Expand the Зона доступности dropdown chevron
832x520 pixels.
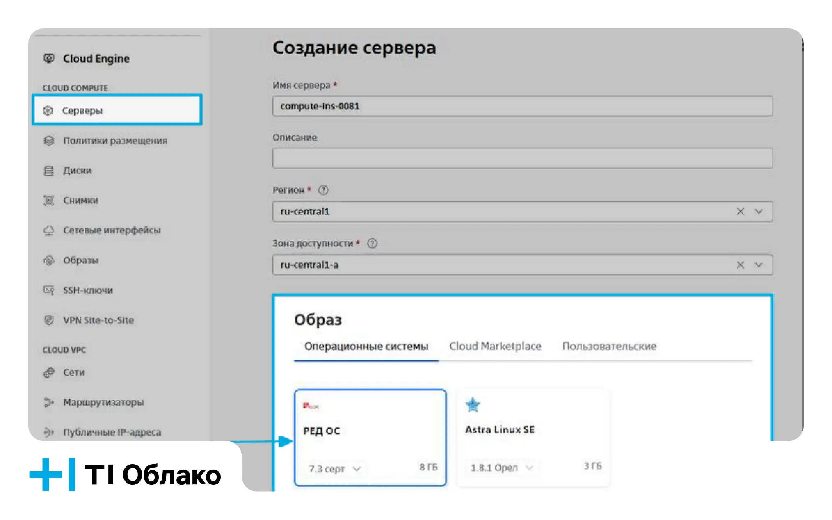point(759,265)
